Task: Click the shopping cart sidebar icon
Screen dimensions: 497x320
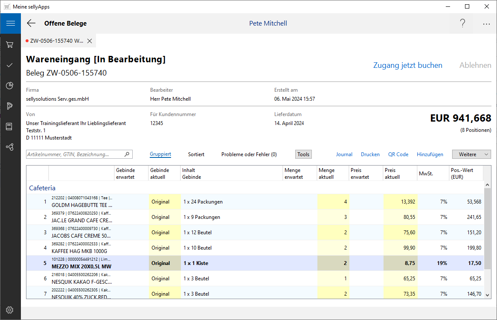Action: tap(10, 45)
